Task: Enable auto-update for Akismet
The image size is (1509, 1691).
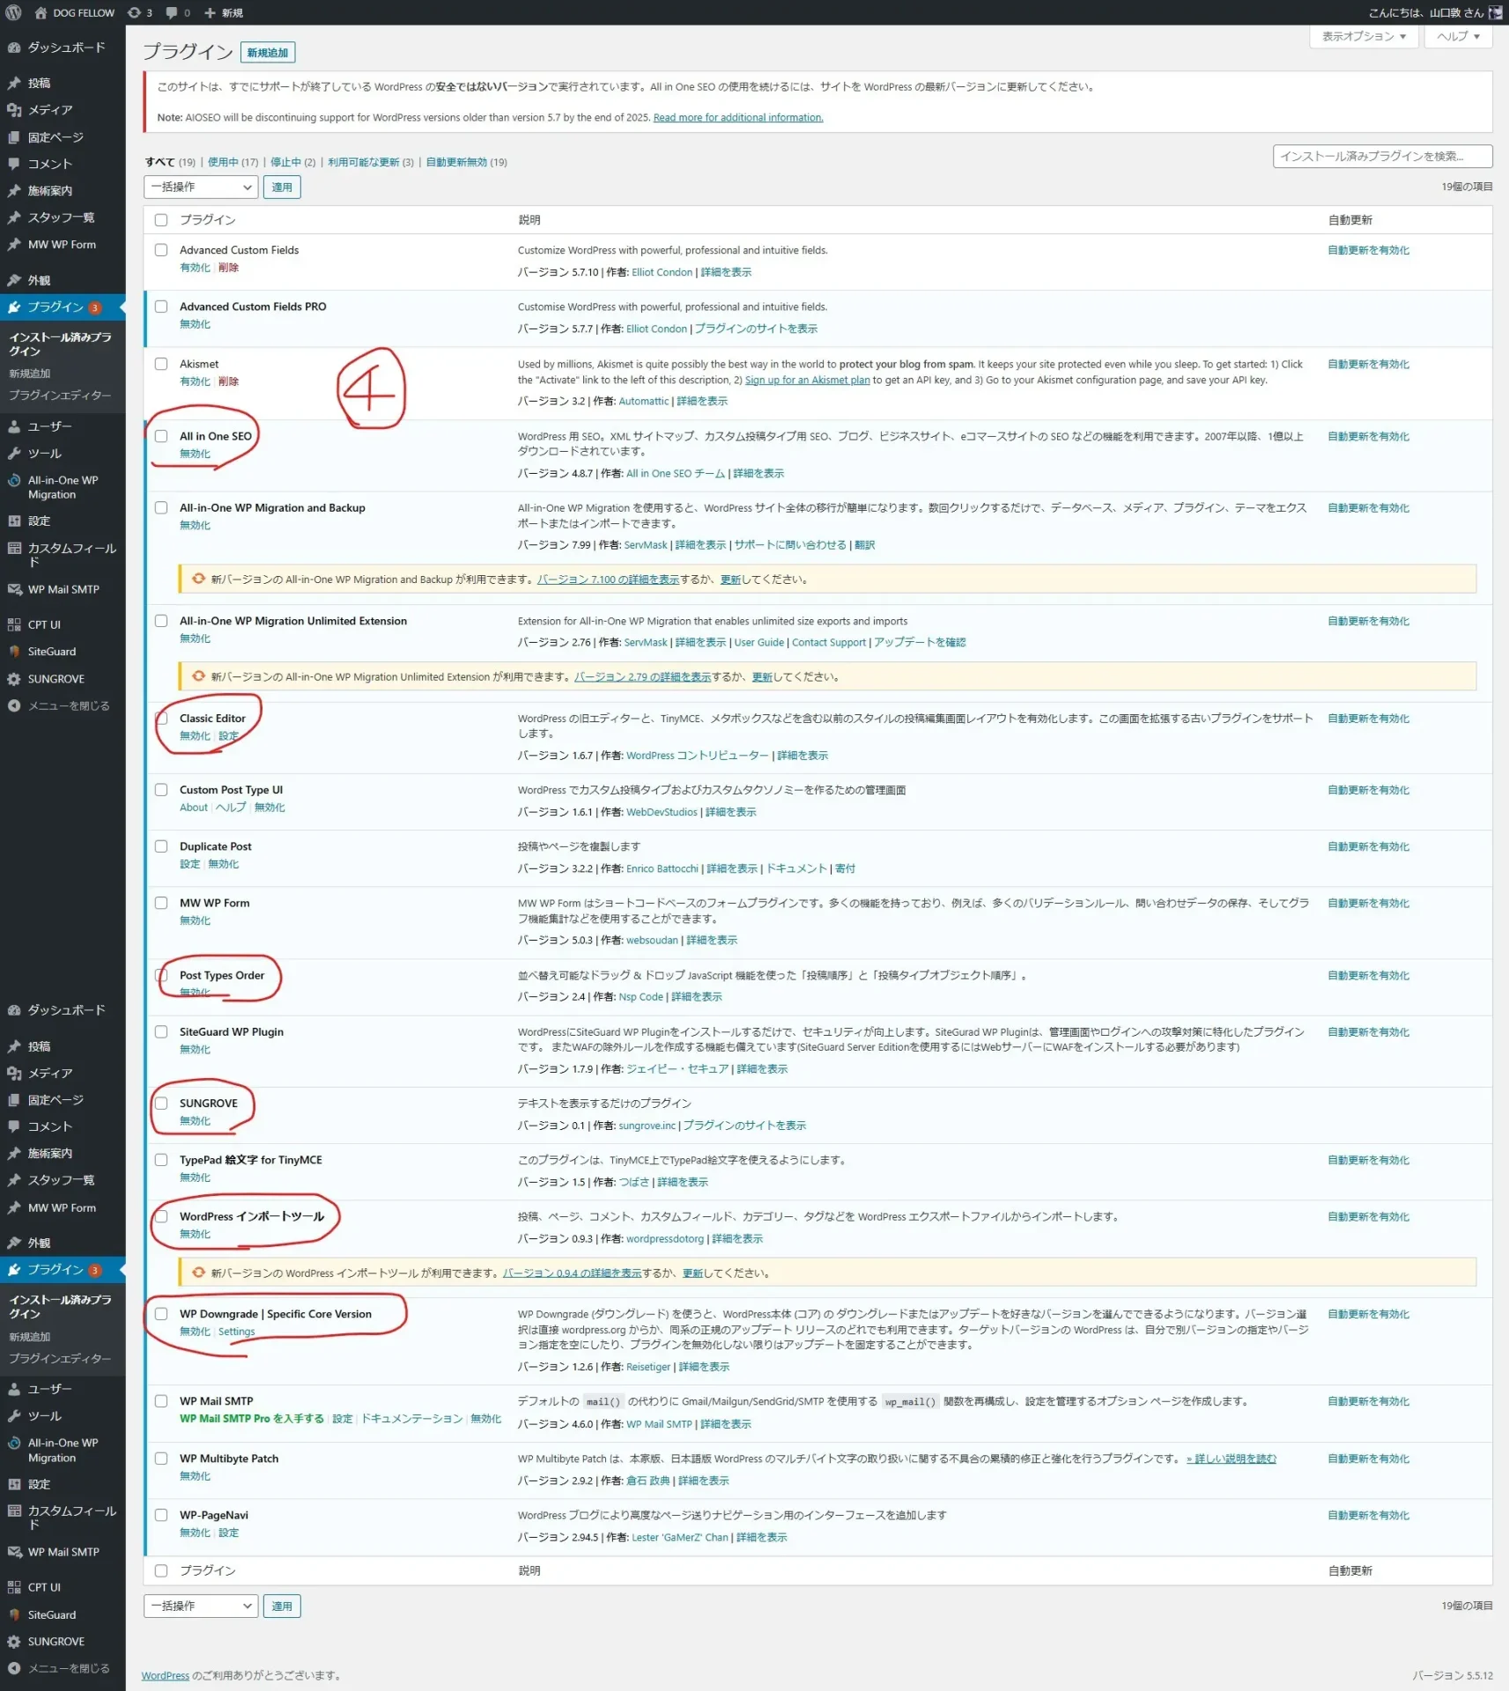Action: point(1368,364)
